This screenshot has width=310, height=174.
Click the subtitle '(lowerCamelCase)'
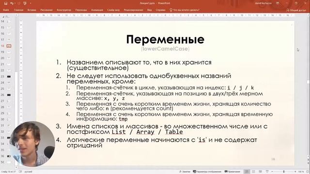click(x=165, y=49)
